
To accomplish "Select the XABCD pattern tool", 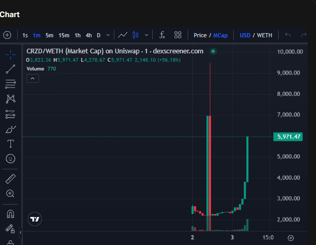I will tap(10, 99).
